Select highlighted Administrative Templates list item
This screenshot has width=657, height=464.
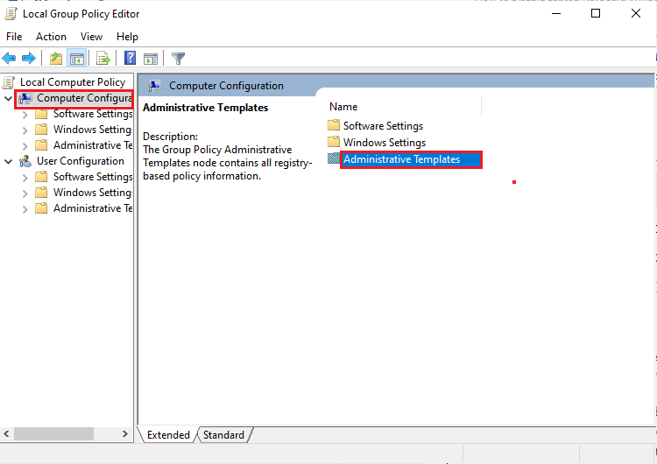(411, 159)
